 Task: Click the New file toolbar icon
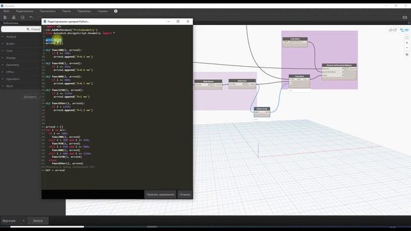[5, 17]
